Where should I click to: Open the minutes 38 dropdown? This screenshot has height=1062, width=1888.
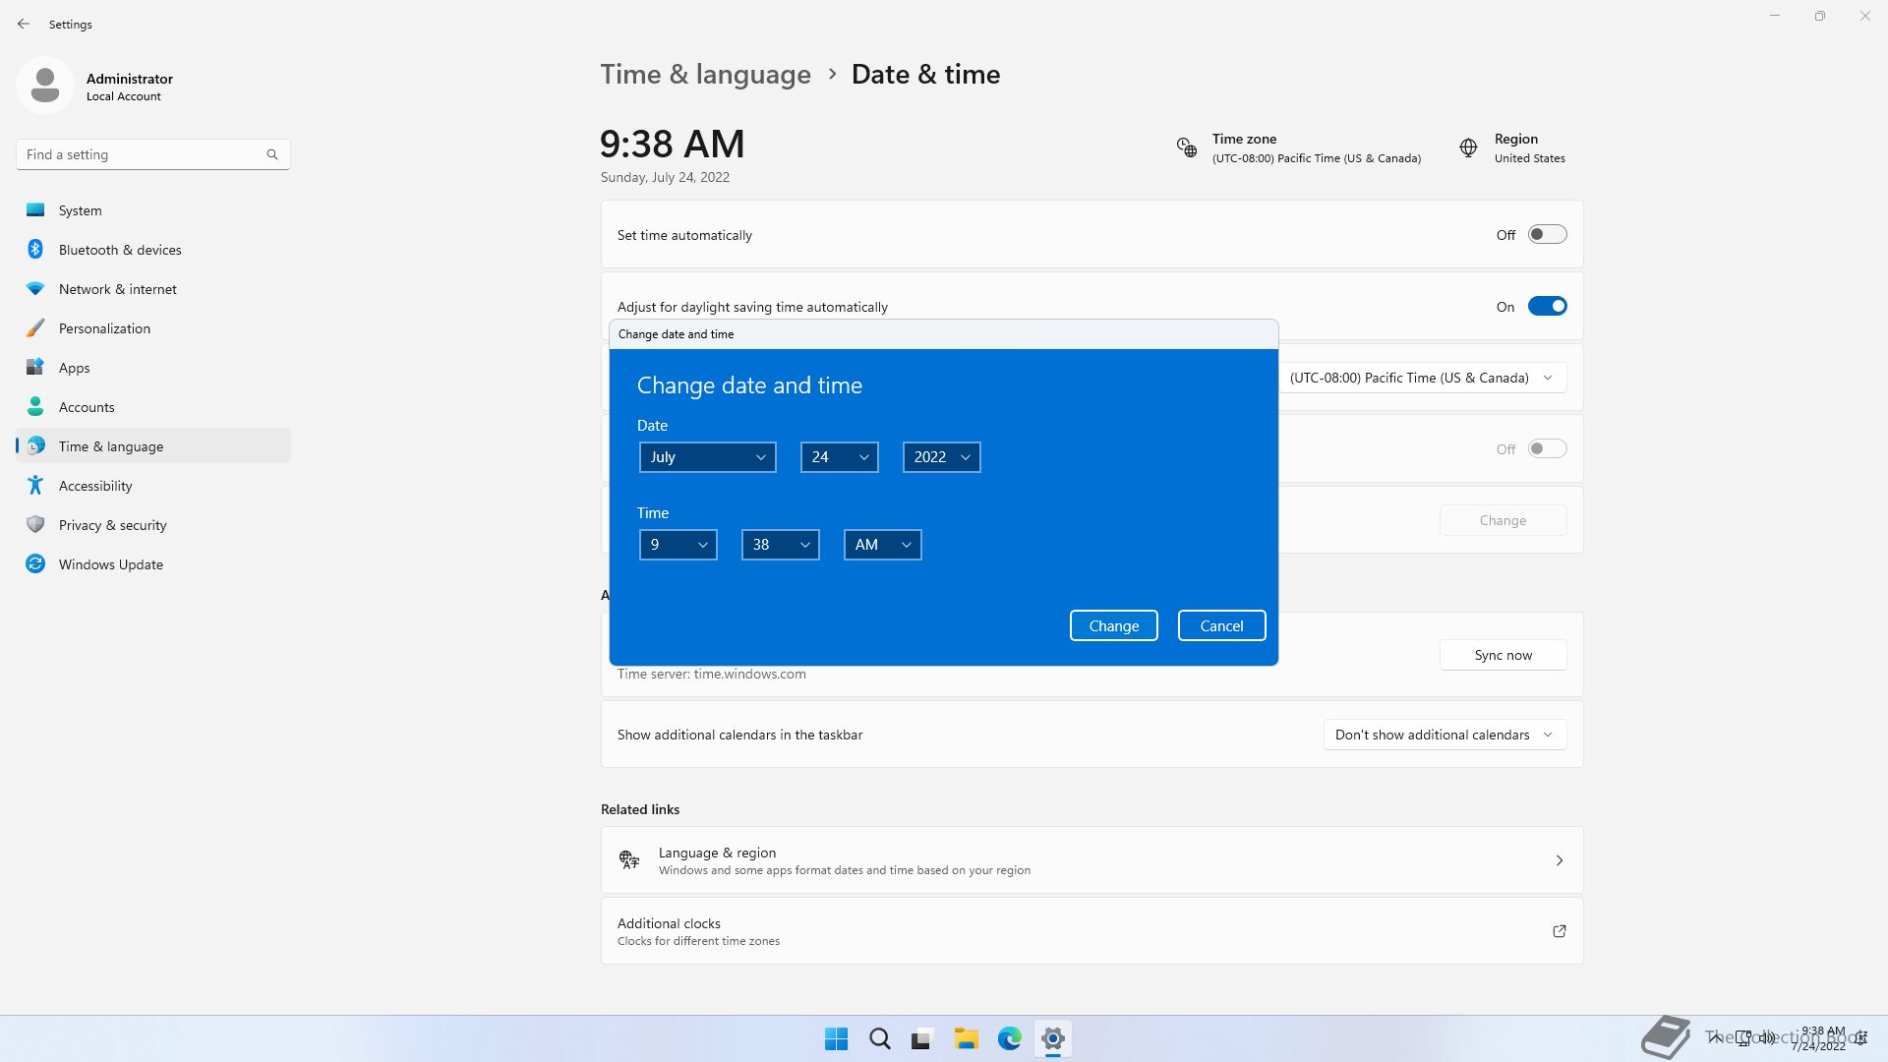click(780, 545)
